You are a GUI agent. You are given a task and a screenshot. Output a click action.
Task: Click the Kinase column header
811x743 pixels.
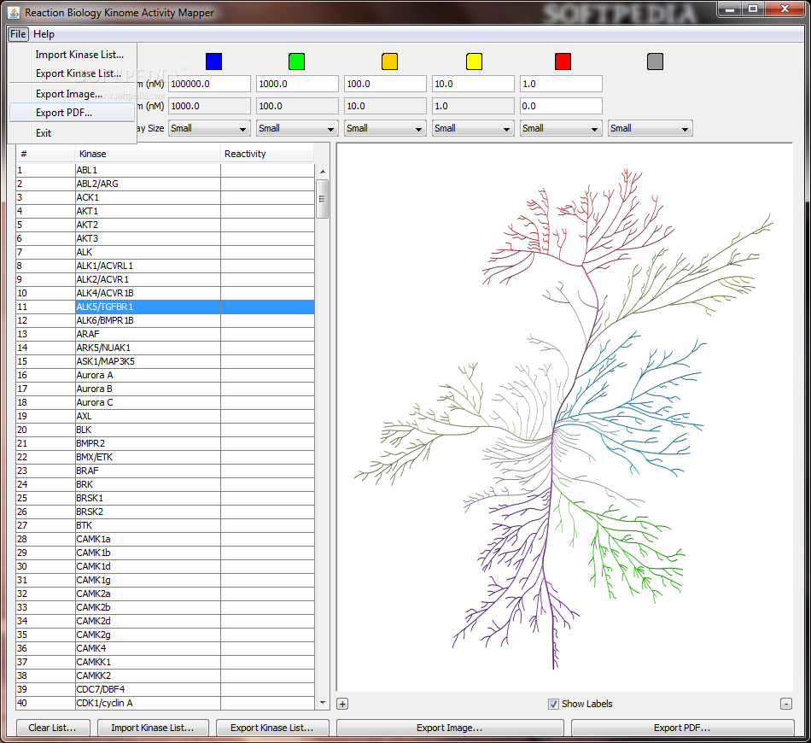(148, 154)
